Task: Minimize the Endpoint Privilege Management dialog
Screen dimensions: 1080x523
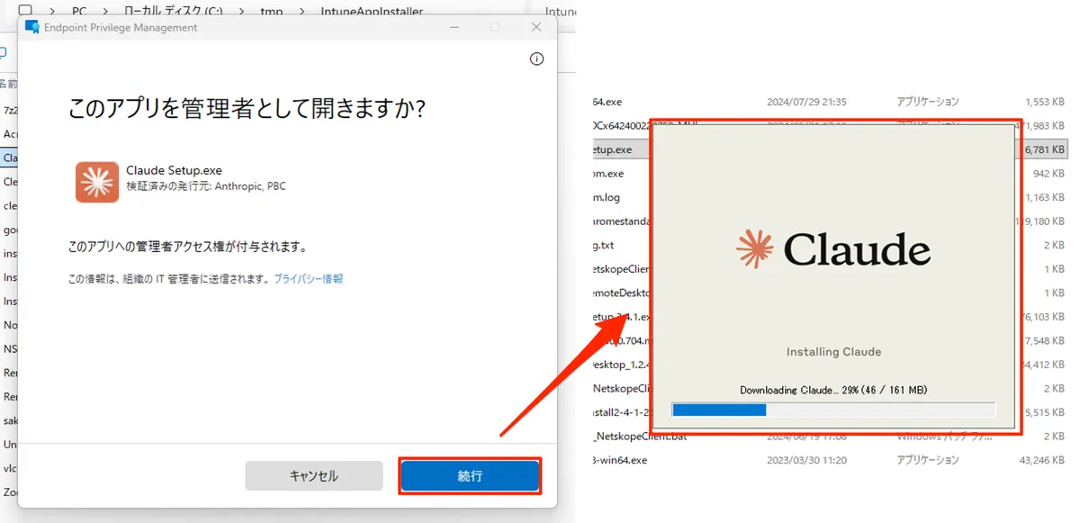Action: click(454, 27)
